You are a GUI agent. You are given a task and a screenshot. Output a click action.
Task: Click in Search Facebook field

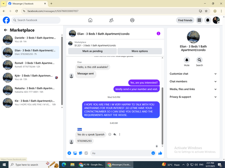pyautogui.click(x=36, y=20)
